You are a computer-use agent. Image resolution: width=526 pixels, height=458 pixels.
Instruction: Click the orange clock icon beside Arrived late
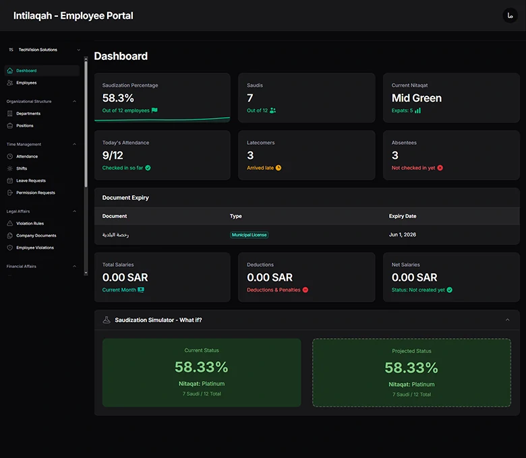[x=279, y=168]
